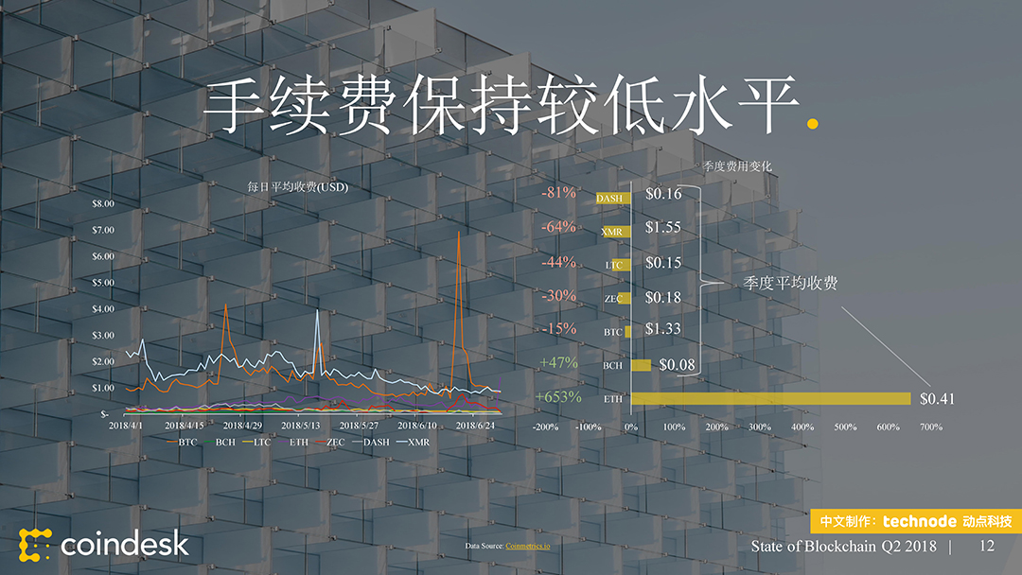Viewport: 1022px width, 575px height.
Task: Click the $0.41 ETH fee value
Action: pos(937,399)
